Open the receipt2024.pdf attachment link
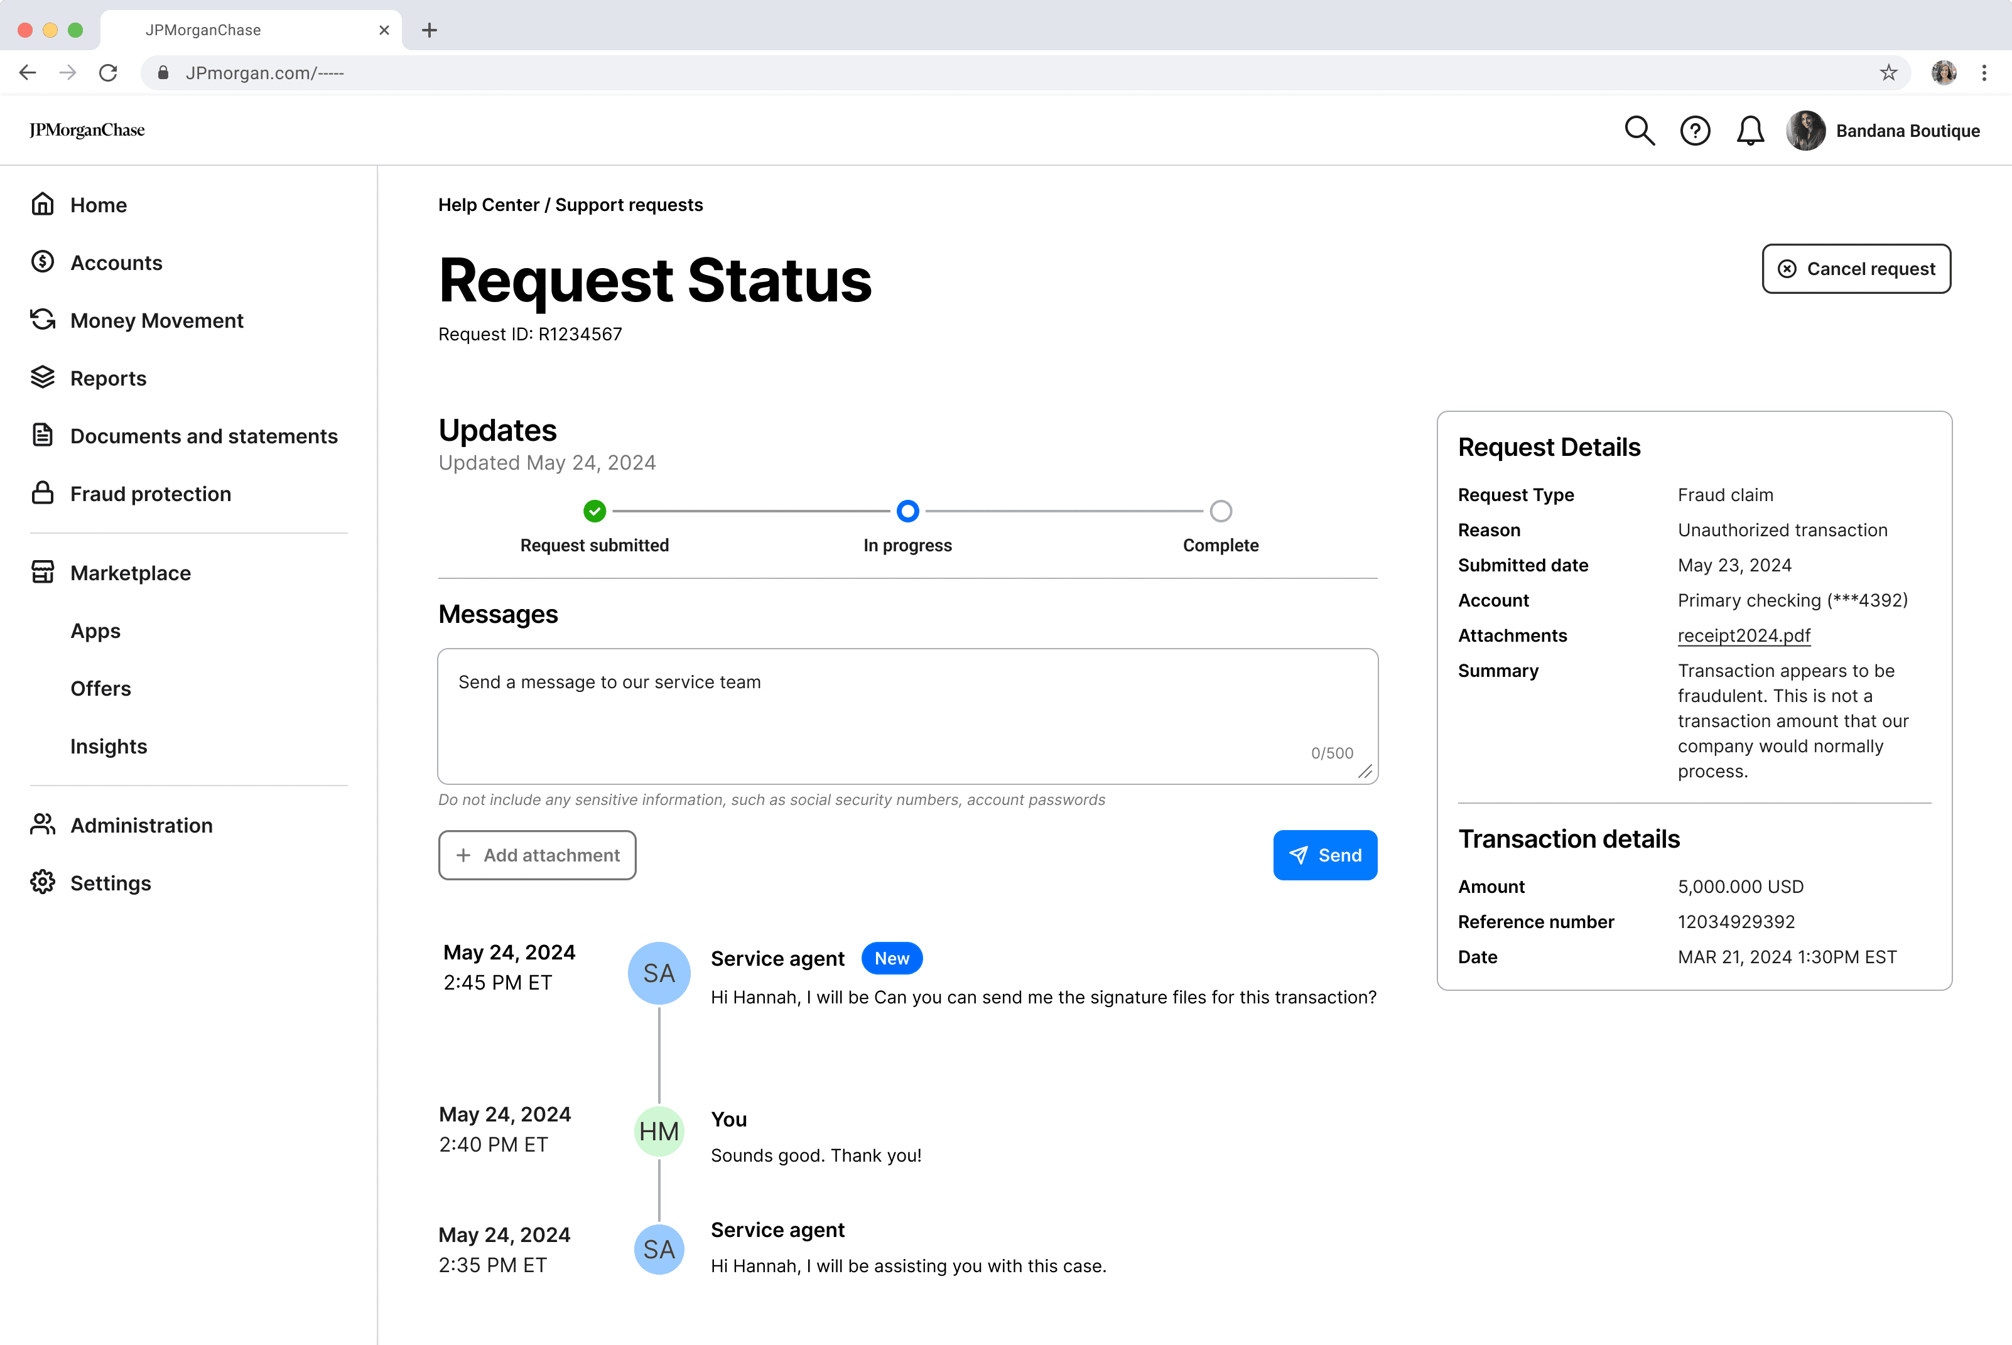Viewport: 2012px width, 1345px height. [x=1744, y=635]
